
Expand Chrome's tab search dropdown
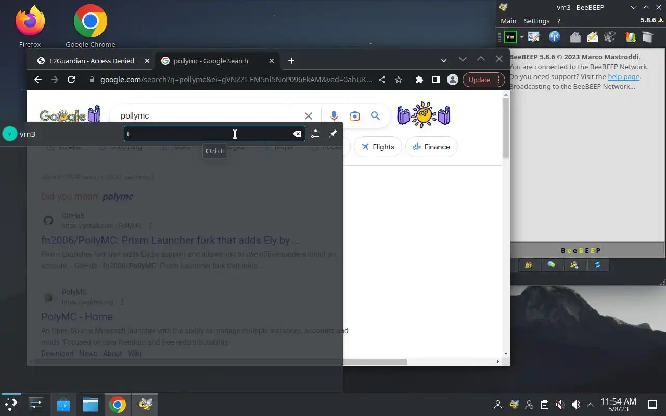pos(444,61)
